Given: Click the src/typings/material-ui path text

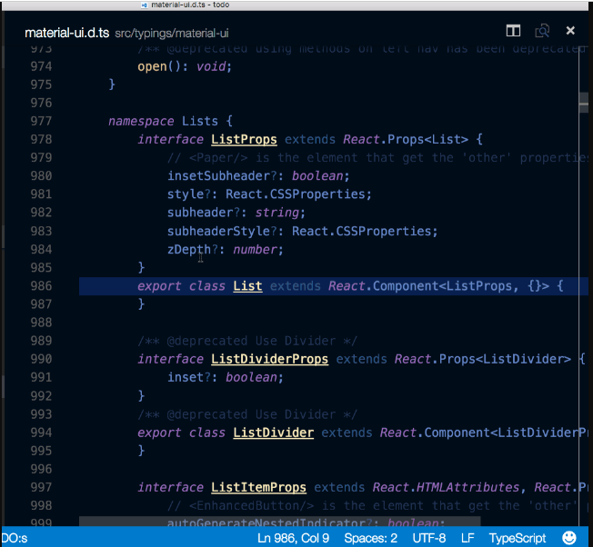Looking at the screenshot, I should pyautogui.click(x=172, y=34).
